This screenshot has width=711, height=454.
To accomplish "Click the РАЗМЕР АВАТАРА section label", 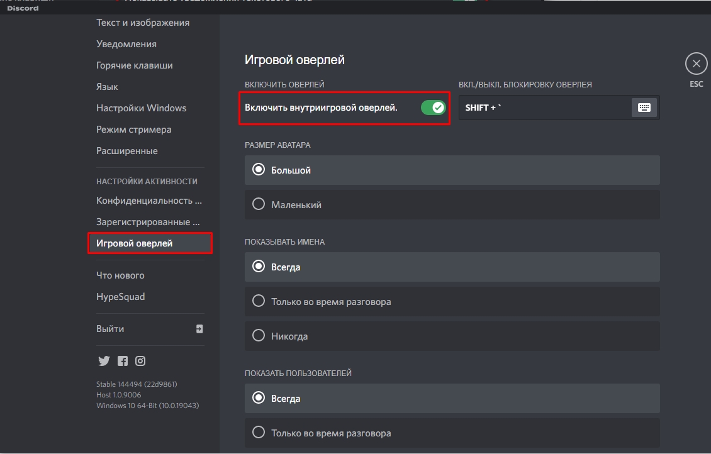I will [x=277, y=145].
